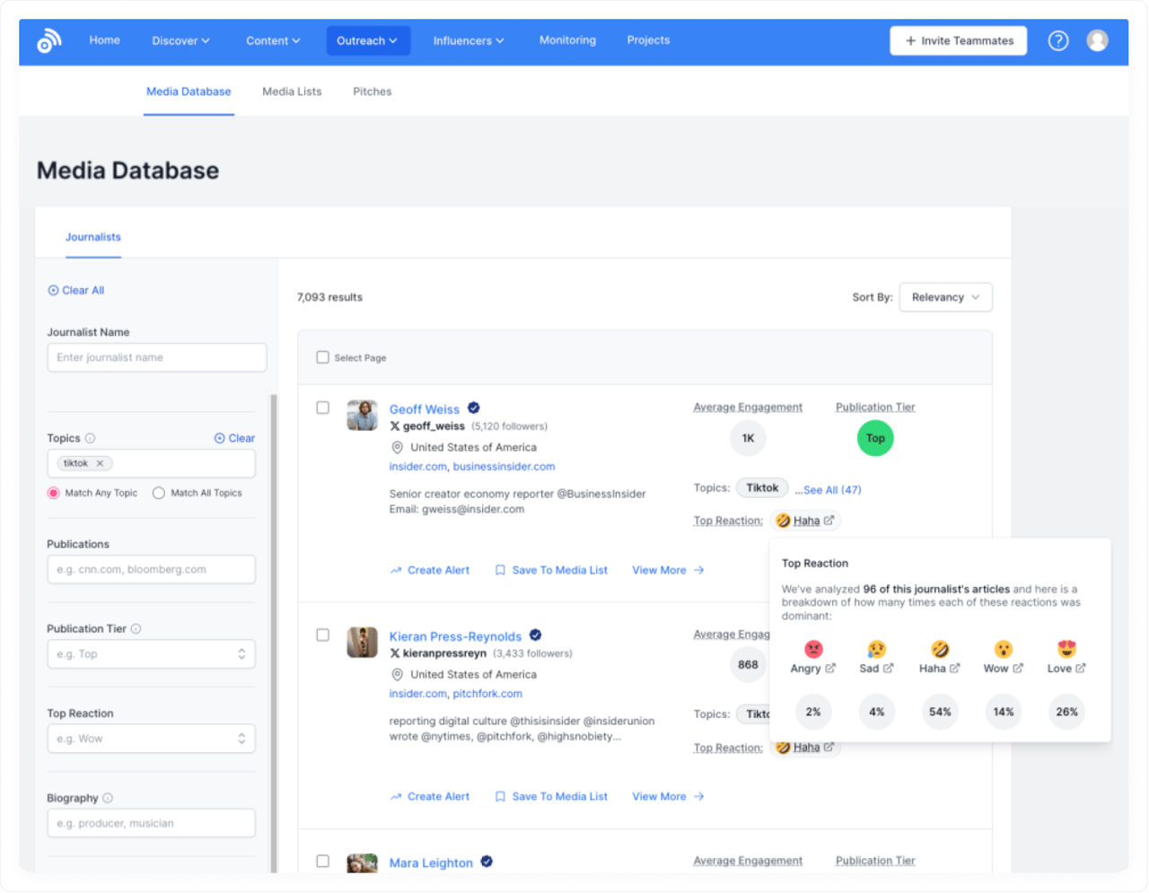
Task: Switch to the Media Lists tab
Action: tap(292, 91)
